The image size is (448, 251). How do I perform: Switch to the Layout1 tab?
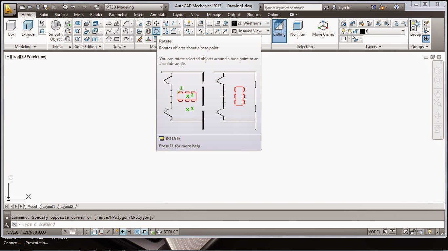[49, 207]
